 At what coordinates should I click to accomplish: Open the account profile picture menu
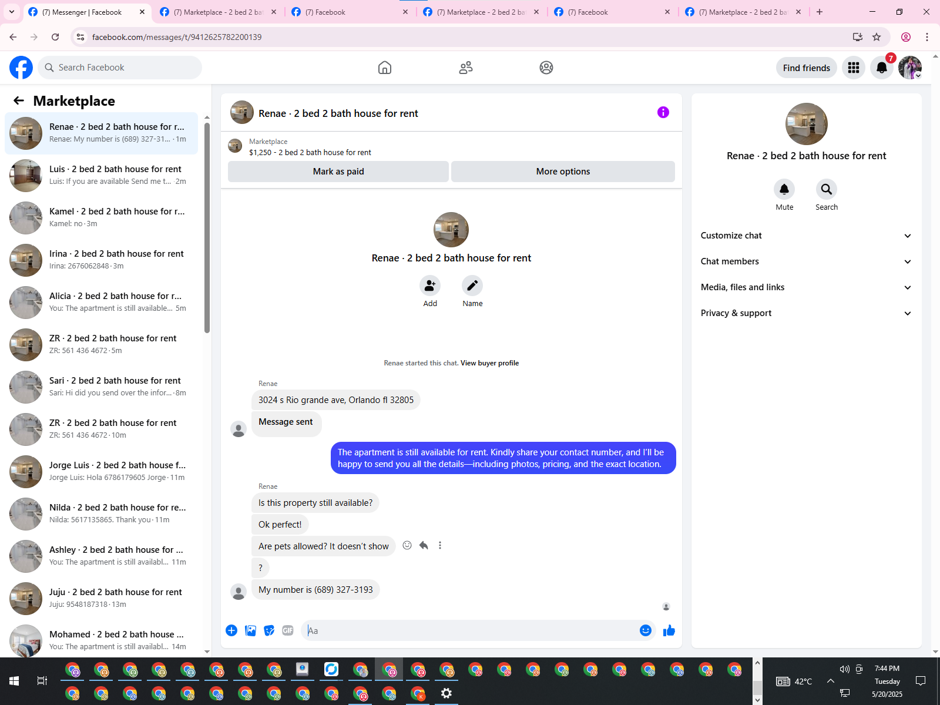click(910, 68)
